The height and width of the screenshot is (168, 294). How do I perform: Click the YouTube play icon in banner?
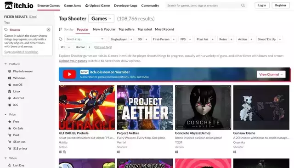[69, 74]
